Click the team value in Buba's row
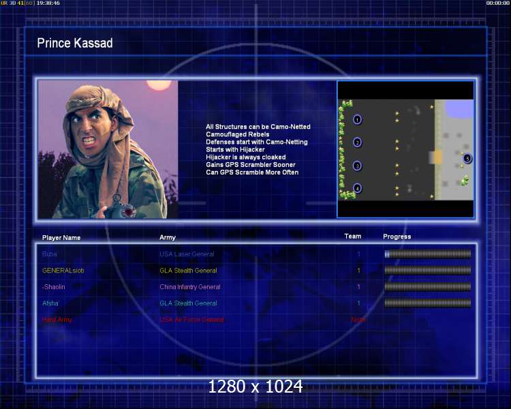Screen dimensions: 511x409 358,254
